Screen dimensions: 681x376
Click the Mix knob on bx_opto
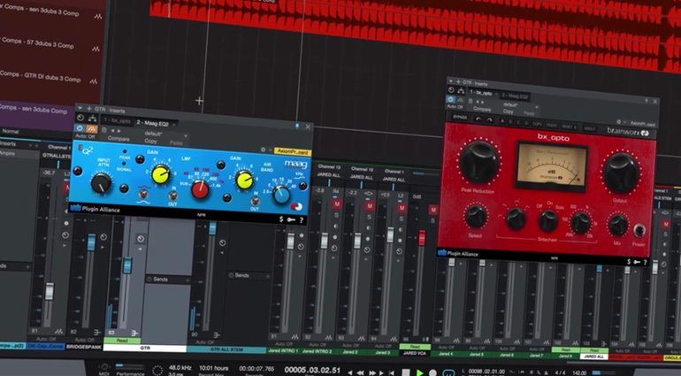coord(617,226)
